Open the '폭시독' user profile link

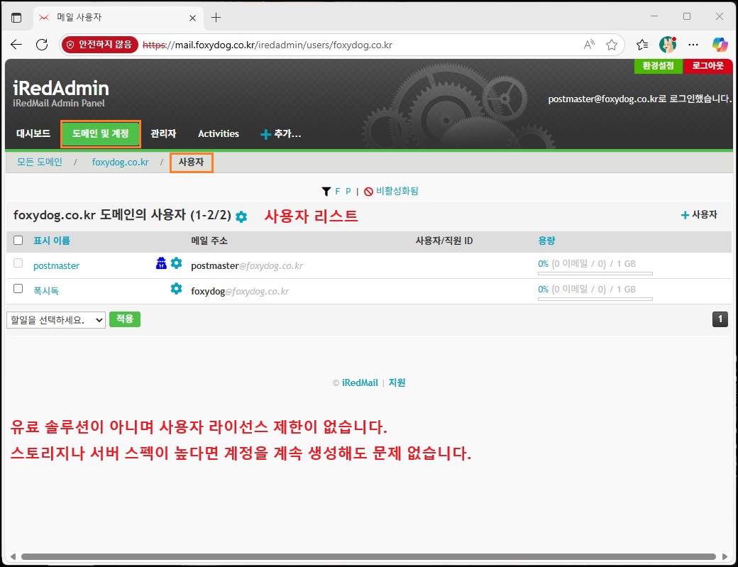click(x=46, y=291)
